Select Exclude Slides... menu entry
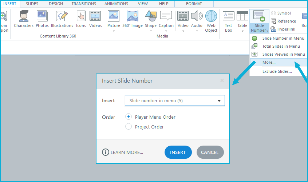This screenshot has height=182, width=308. point(279,71)
